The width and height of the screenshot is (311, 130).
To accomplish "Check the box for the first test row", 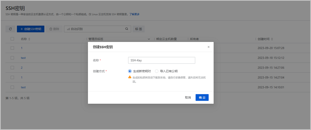I will (12, 58).
